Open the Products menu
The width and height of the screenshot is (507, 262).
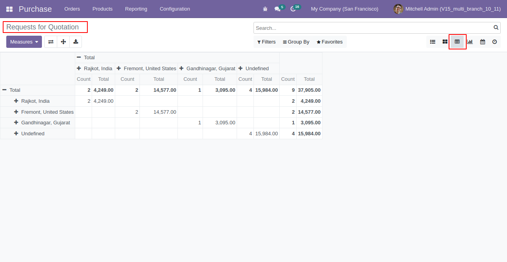coord(102,9)
